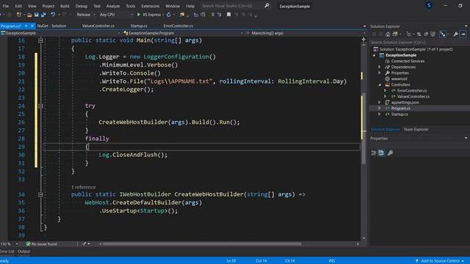Image resolution: width=470 pixels, height=264 pixels.
Task: Open the Debug menu
Action: [81, 6]
